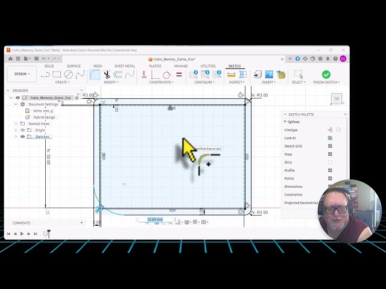The image size is (386, 289).
Task: Open the CONFIGURE dropdown menu
Action: [x=204, y=82]
